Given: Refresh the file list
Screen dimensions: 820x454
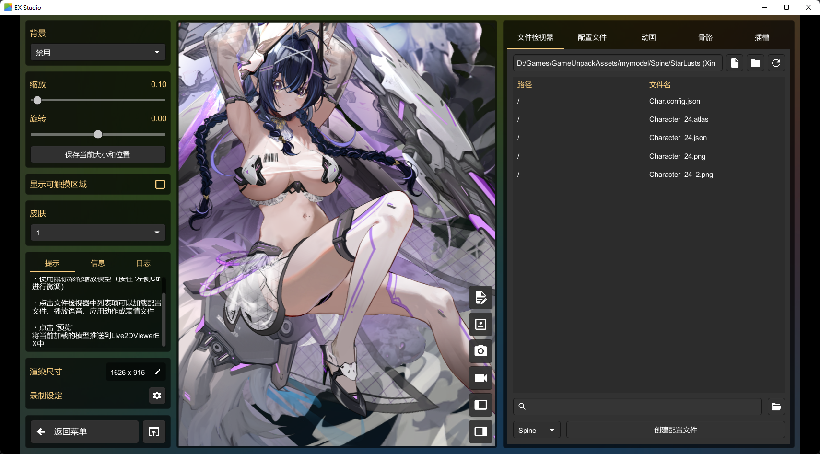Looking at the screenshot, I should coord(776,63).
